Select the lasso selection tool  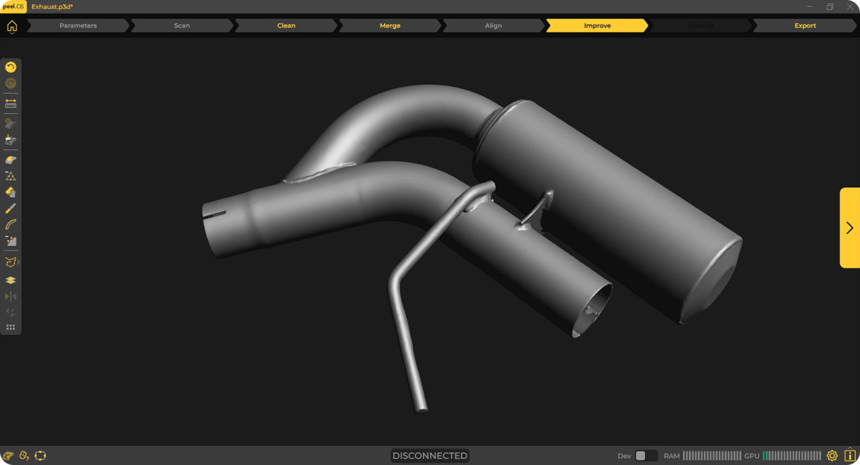(10, 261)
